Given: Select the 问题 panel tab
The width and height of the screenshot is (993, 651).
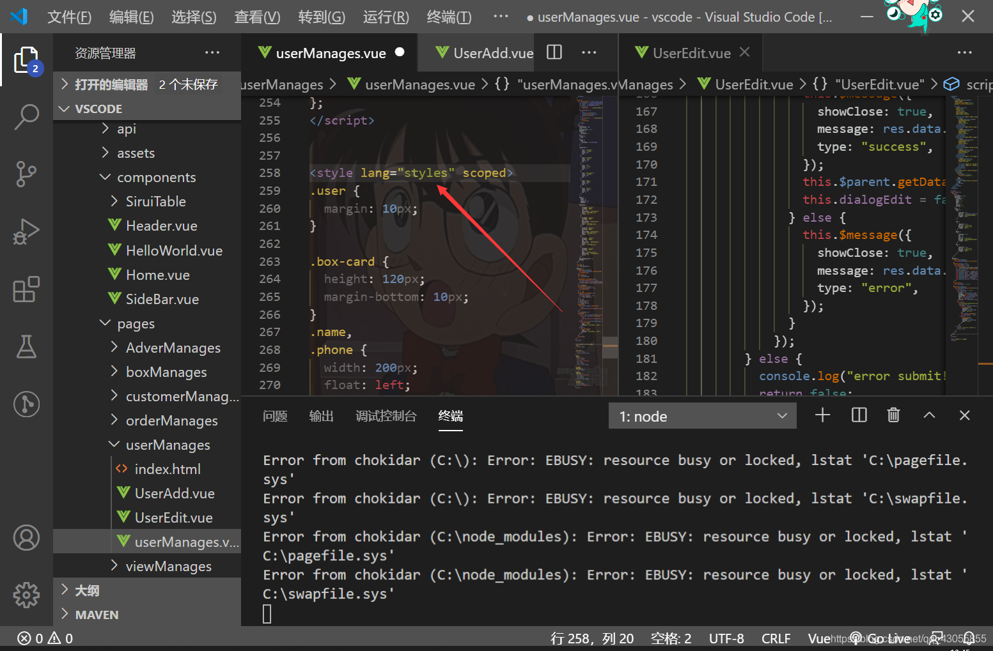Looking at the screenshot, I should [x=275, y=415].
